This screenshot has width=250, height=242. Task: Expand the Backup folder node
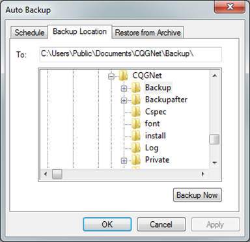124,88
